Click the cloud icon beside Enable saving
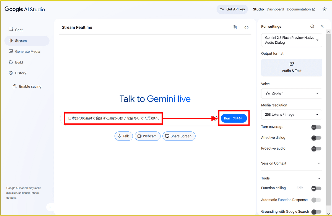The width and height of the screenshot is (332, 216). click(x=15, y=86)
